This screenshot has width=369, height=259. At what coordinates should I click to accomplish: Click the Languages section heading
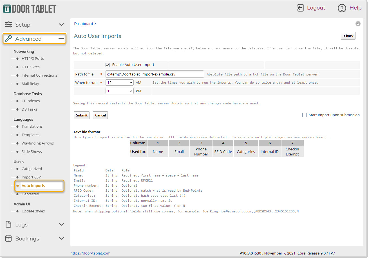(x=23, y=120)
